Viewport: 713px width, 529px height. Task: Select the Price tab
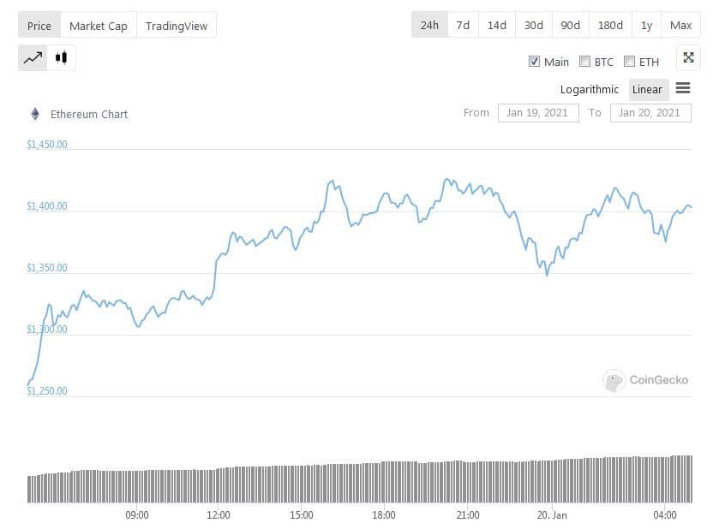click(x=39, y=26)
